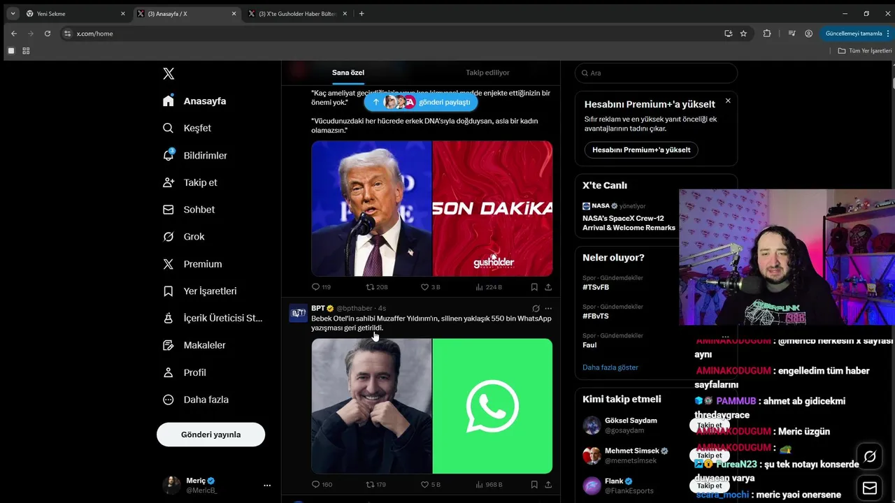895x503 pixels.
Task: Switch to Yeni Sekme browser tab
Action: pyautogui.click(x=74, y=13)
